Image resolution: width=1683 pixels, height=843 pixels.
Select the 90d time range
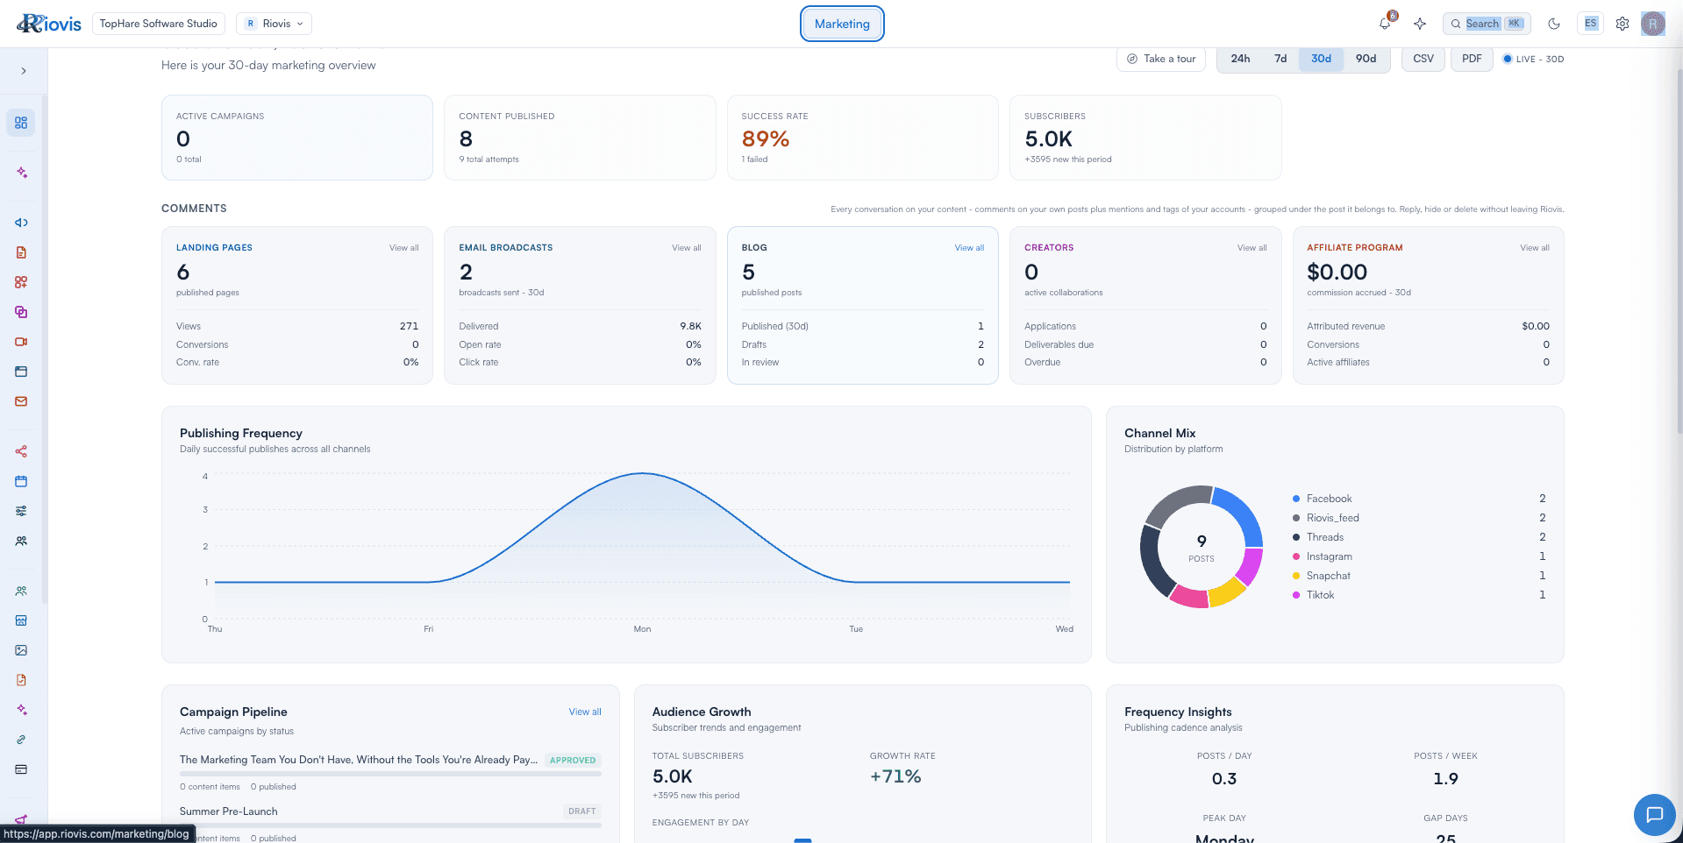coord(1366,59)
